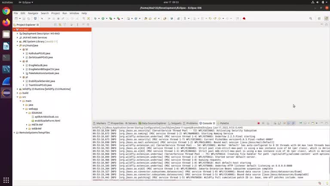
Task: Open the Navigate menu
Action: pyautogui.click(x=33, y=13)
